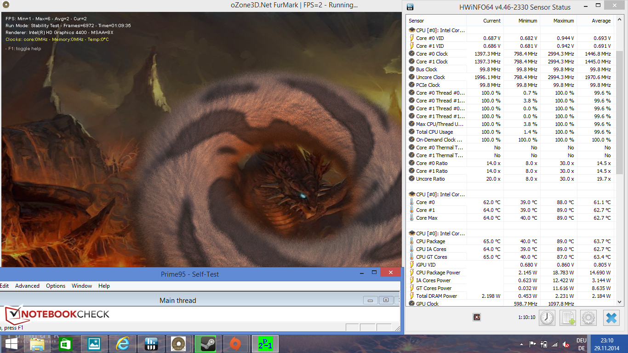Click the Sensor column header
This screenshot has height=353, width=628.
437,21
